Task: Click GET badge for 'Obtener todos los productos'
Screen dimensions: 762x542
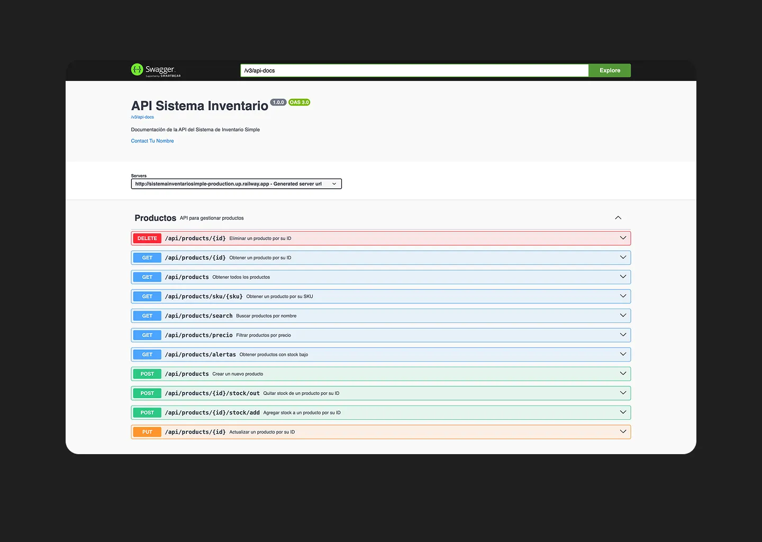Action: [147, 277]
